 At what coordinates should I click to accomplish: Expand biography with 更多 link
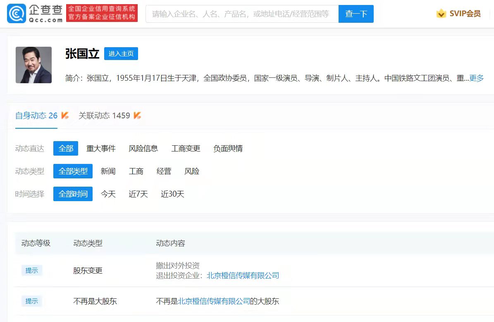(476, 78)
